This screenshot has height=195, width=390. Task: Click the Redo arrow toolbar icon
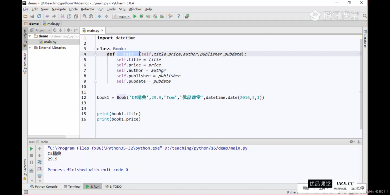click(54, 16)
